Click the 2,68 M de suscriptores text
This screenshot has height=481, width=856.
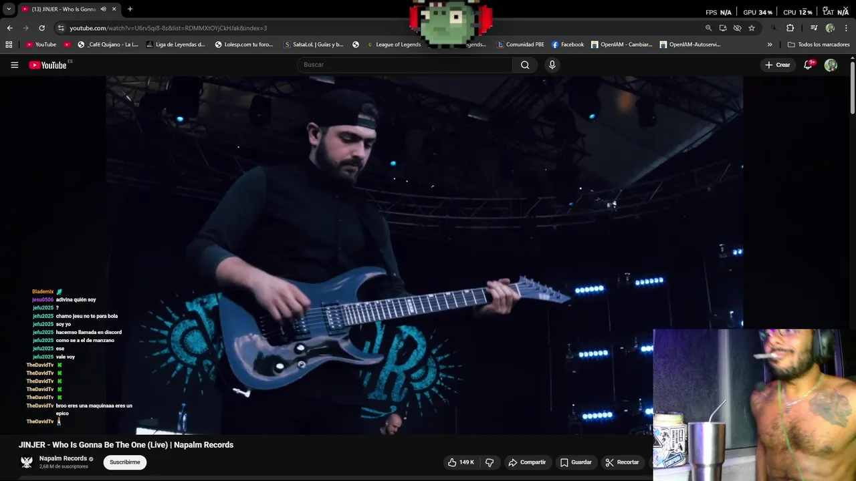pyautogui.click(x=64, y=466)
